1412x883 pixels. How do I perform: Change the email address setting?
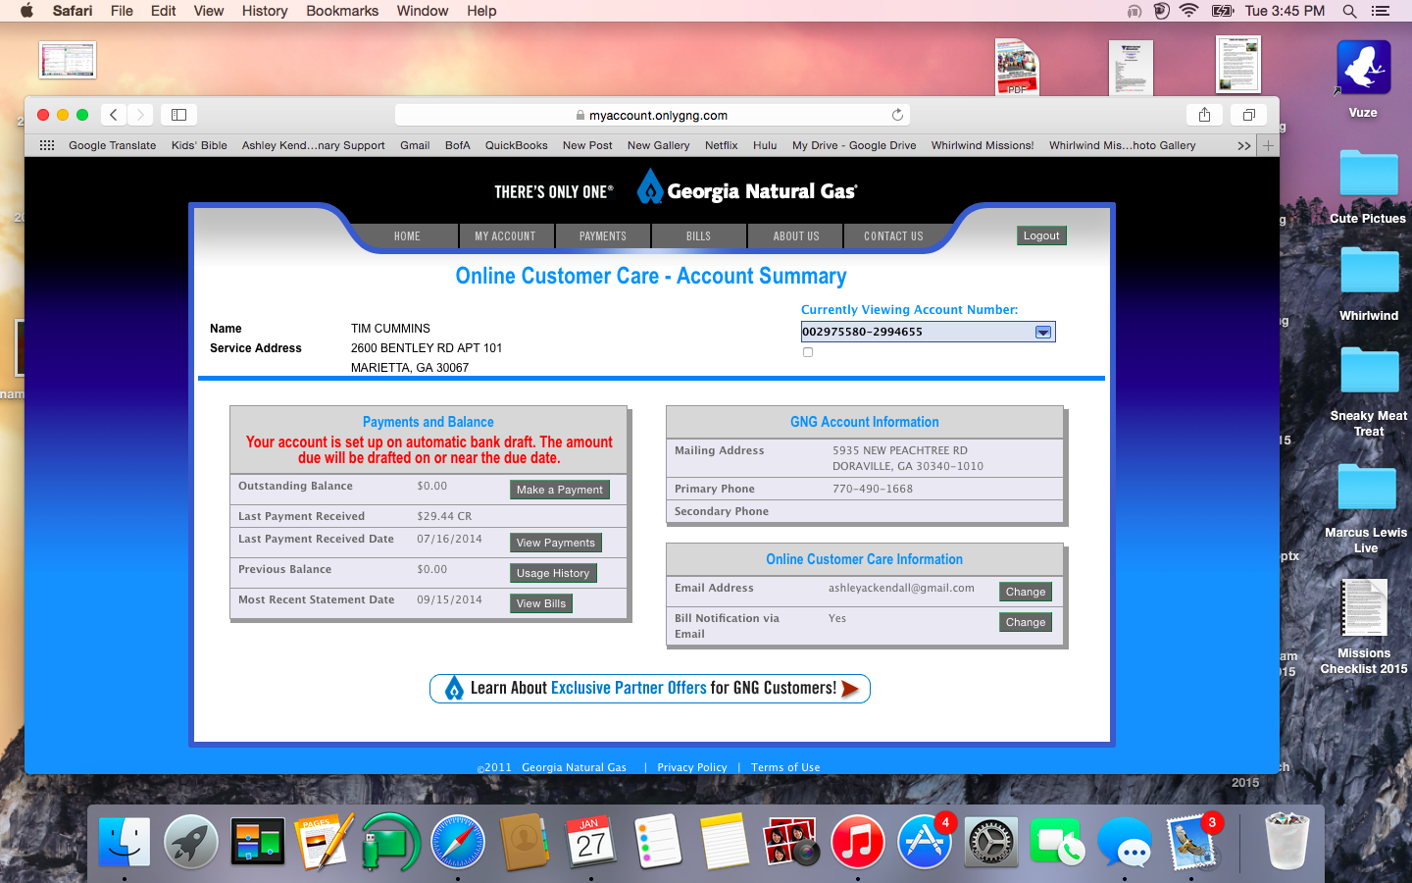pyautogui.click(x=1025, y=592)
